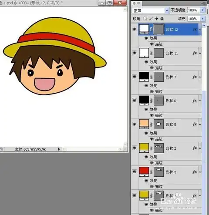The width and height of the screenshot is (209, 215).
Task: Collapse the effects of 形状 3
Action: (200, 172)
